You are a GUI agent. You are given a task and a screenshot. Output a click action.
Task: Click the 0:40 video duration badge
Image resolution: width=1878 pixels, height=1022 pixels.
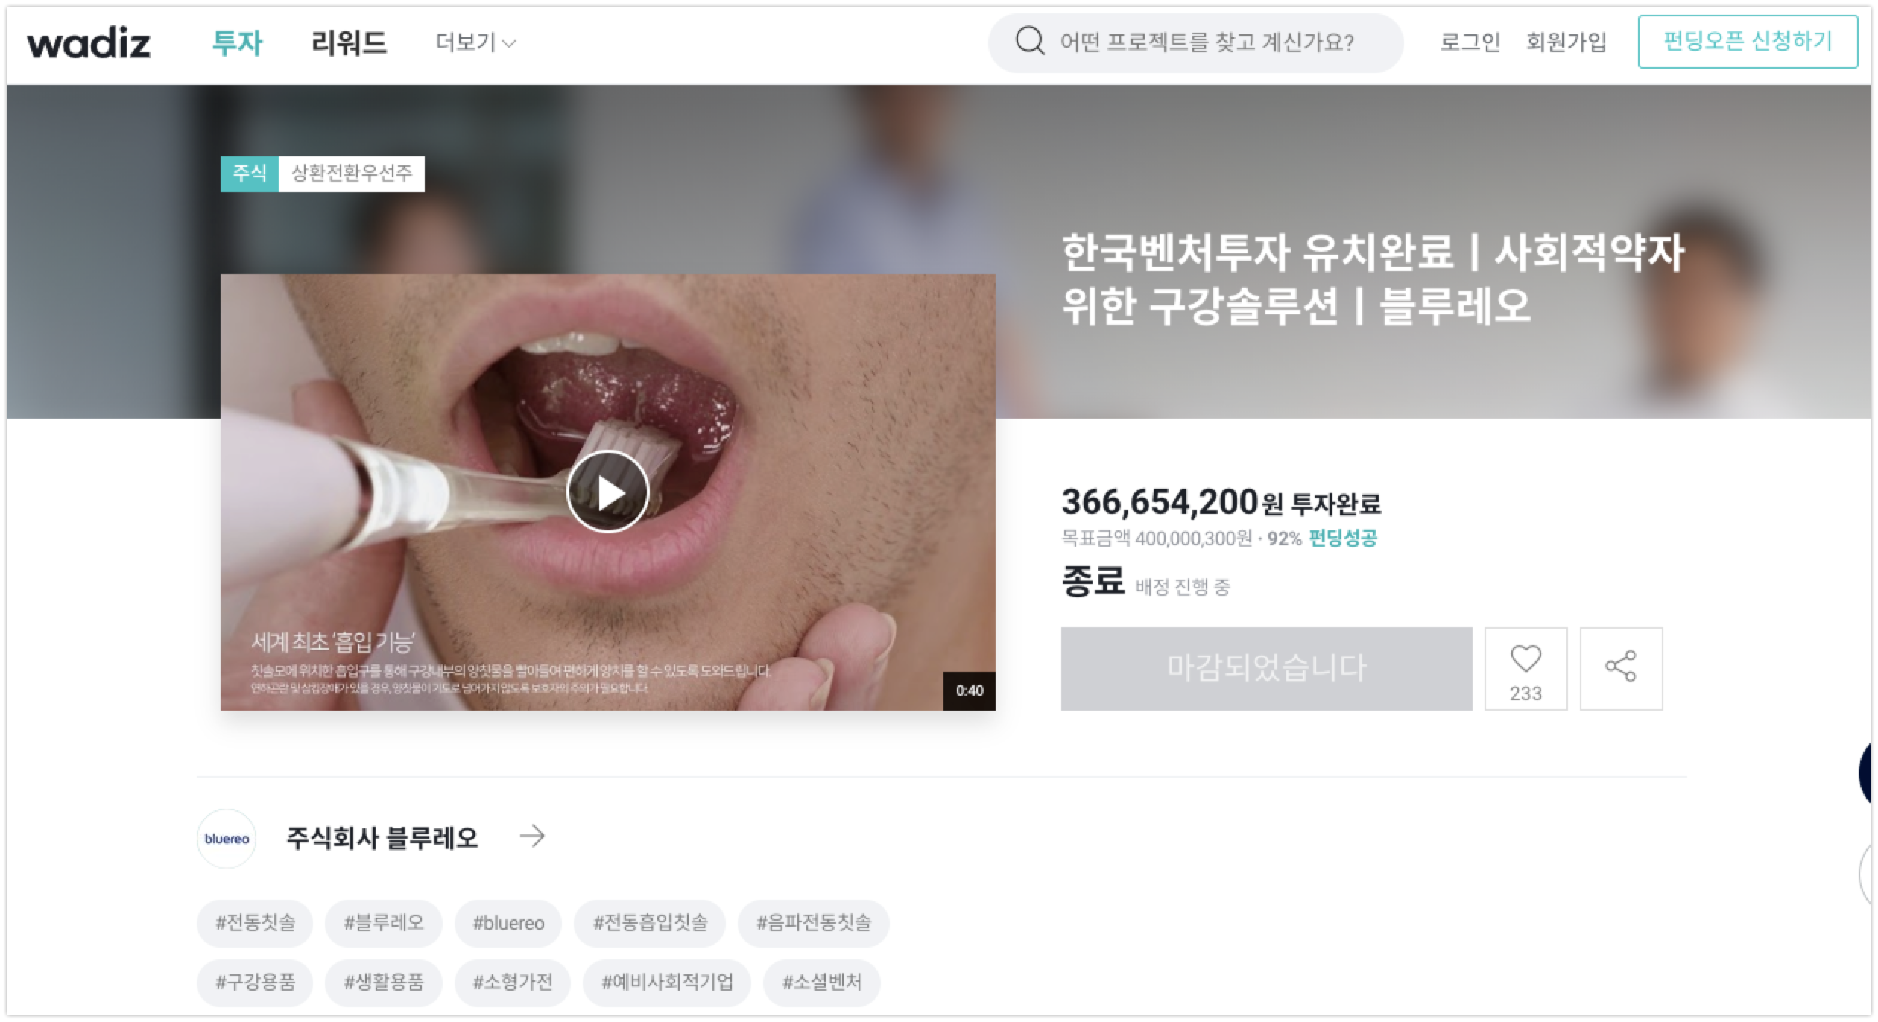click(x=970, y=691)
